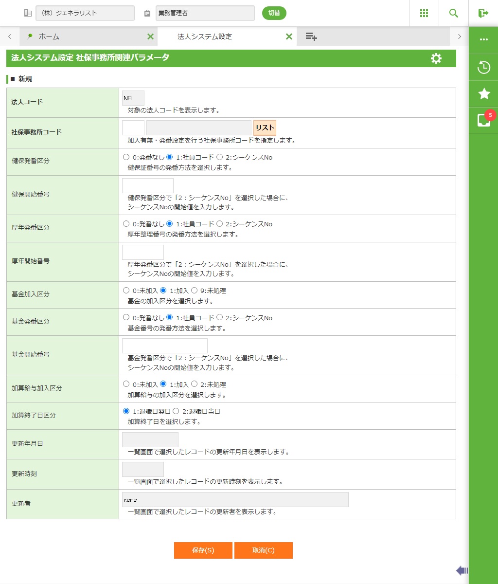This screenshot has height=584, width=498.
Task: Open the apps grid menu icon
Action: coord(424,13)
